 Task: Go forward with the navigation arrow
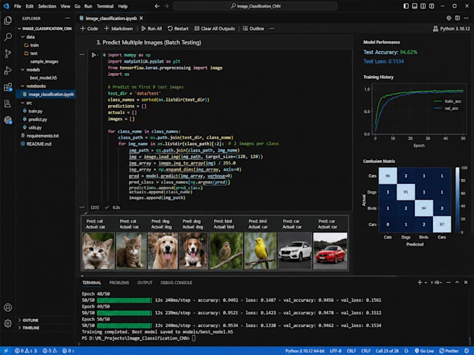tap(167, 6)
